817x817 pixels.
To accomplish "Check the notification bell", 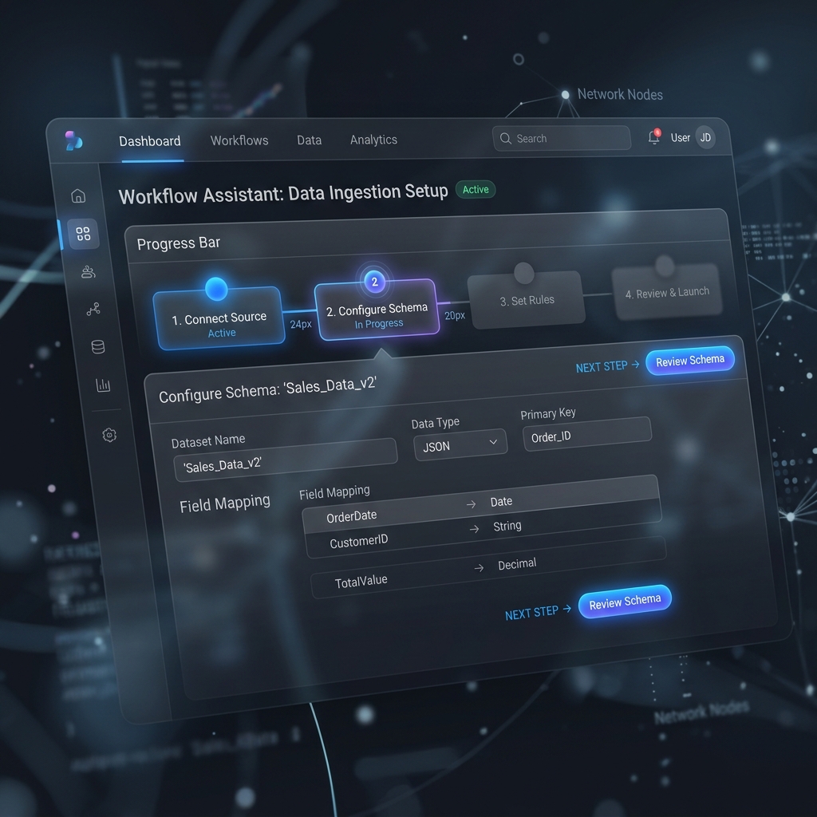I will point(654,137).
